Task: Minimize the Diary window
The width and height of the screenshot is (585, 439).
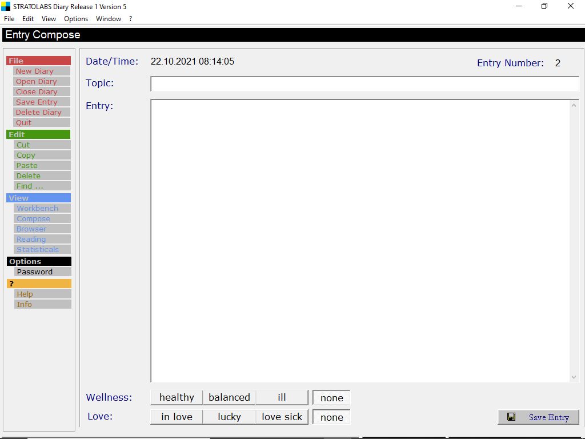Action: pos(518,6)
